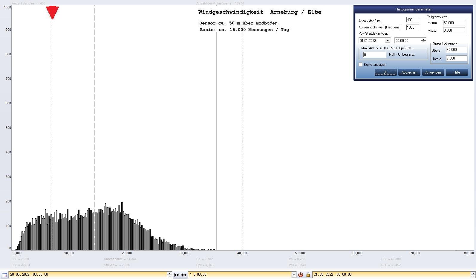Click the start date spinner at 20.05.2022

(x=169, y=275)
